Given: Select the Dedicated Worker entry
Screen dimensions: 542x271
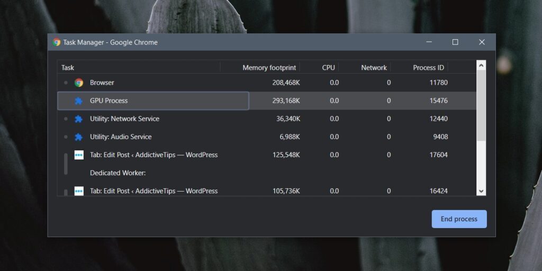Looking at the screenshot, I should (118, 173).
